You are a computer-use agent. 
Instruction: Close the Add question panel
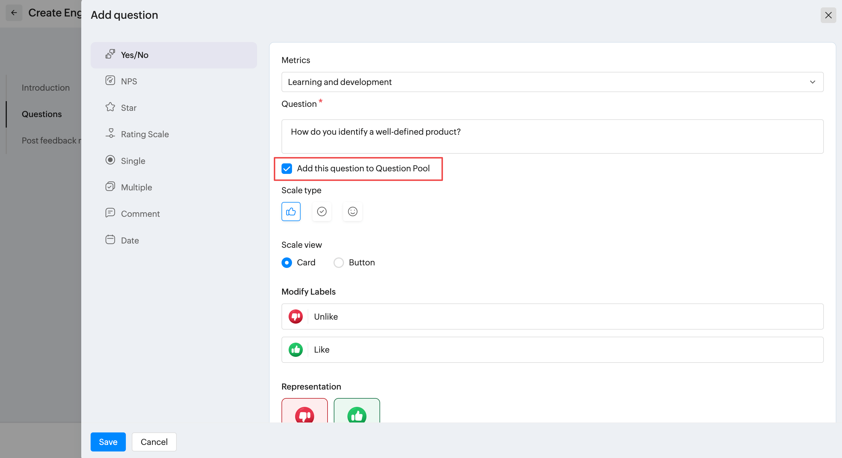pos(828,15)
